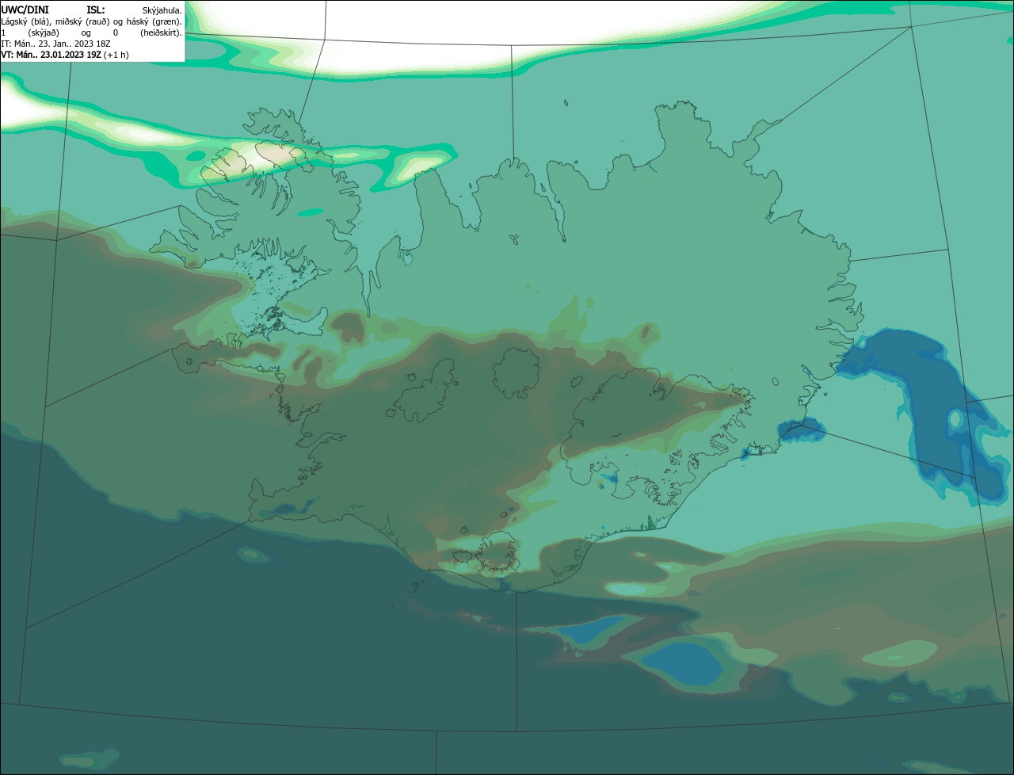The width and height of the screenshot is (1014, 775).
Task: Click the '(+1 h)' forecast offset
Action: [116, 55]
